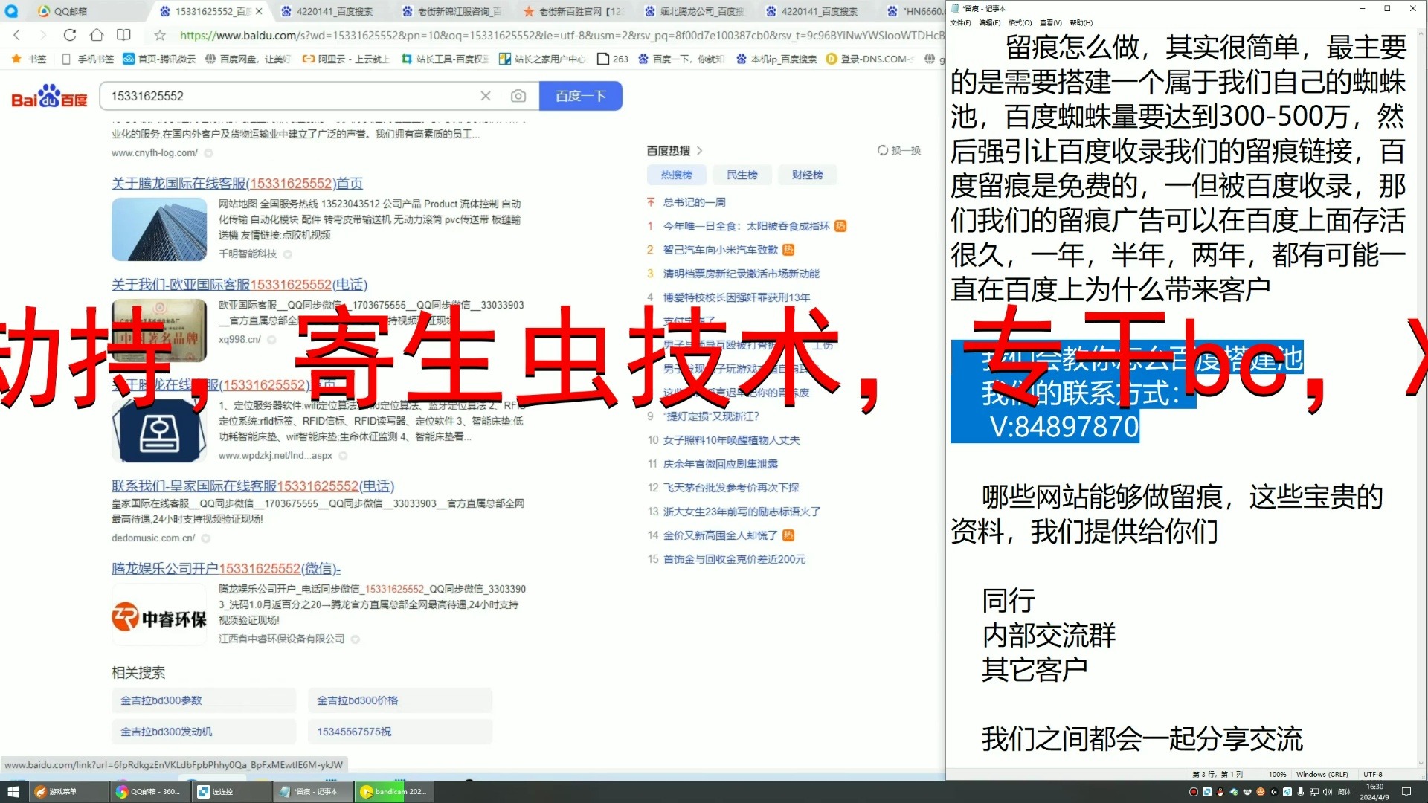Open Notepad 帮助(H) menu
The width and height of the screenshot is (1428, 803).
pos(1081,23)
